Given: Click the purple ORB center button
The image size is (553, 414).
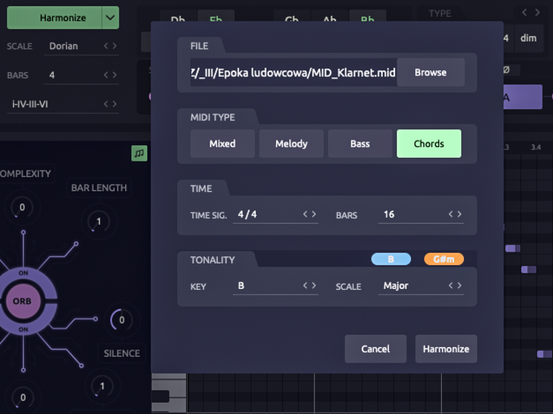Looking at the screenshot, I should coord(22,301).
